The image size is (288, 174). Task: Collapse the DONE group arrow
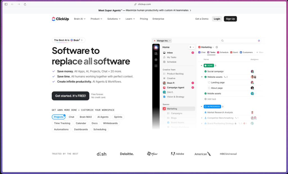coord(201,66)
